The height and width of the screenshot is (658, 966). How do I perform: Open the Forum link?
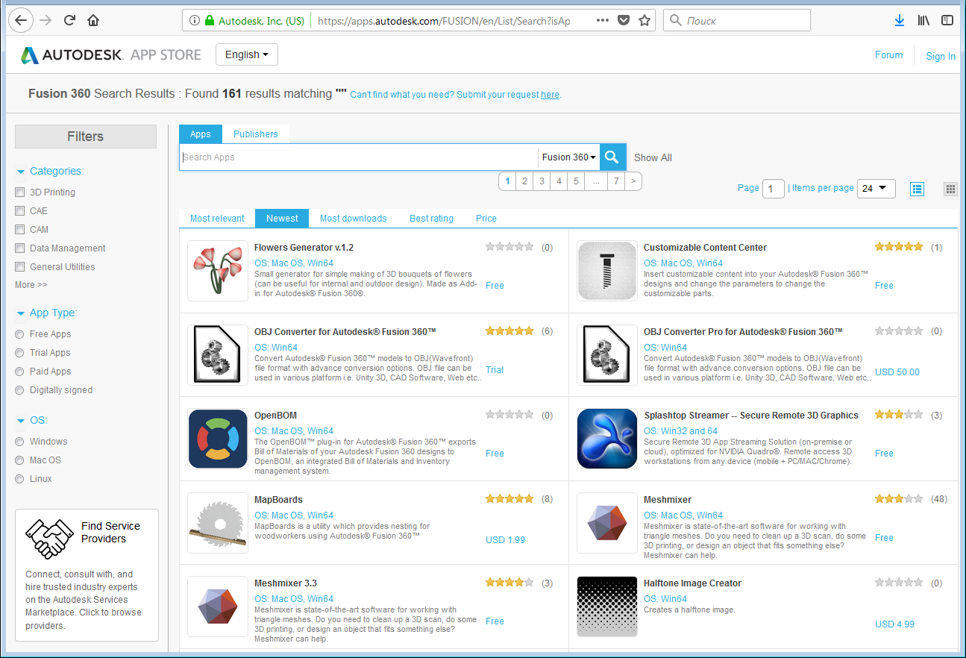tap(888, 54)
